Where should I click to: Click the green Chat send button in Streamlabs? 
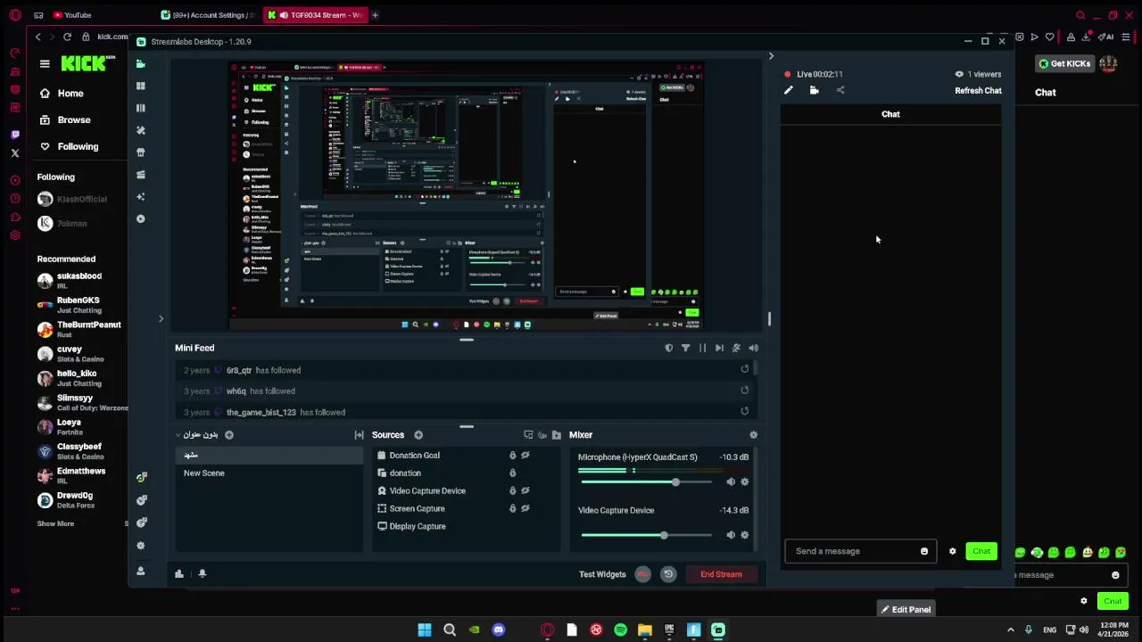pyautogui.click(x=981, y=551)
